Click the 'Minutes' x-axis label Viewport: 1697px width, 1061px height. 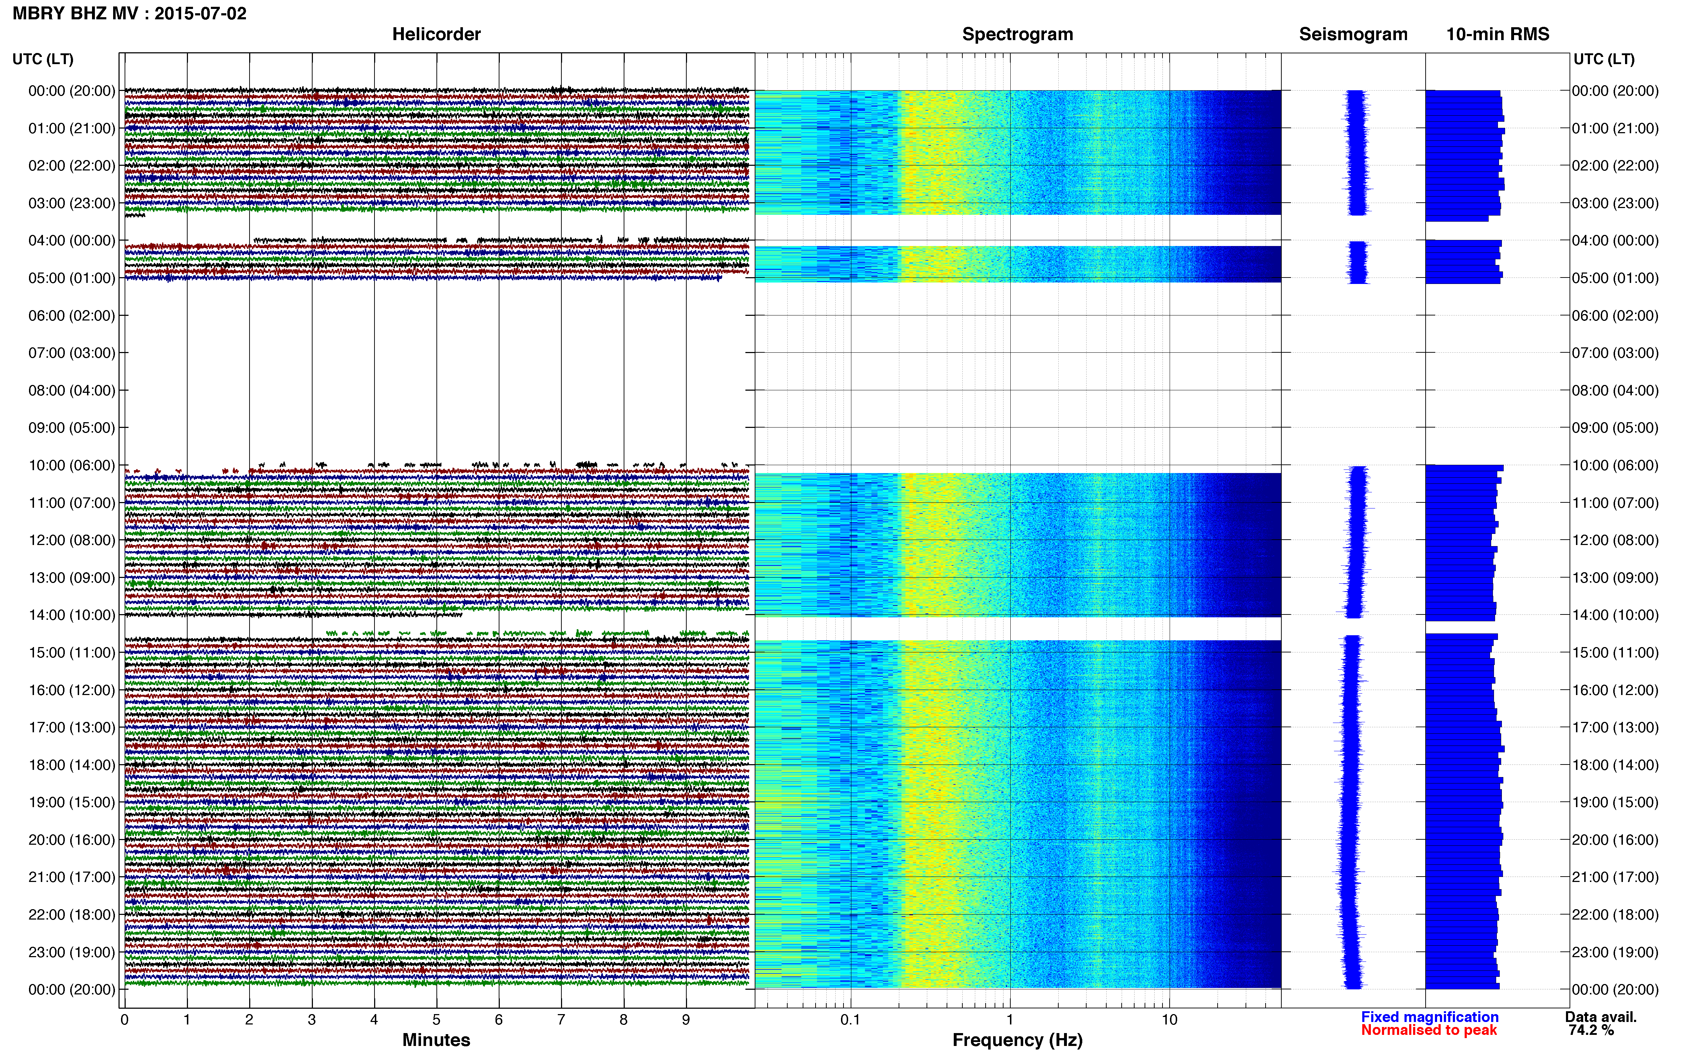pos(436,1040)
